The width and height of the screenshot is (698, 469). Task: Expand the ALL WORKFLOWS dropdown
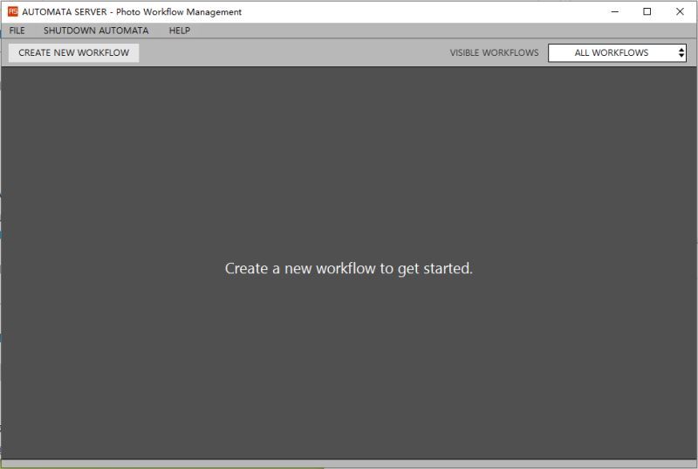[617, 52]
